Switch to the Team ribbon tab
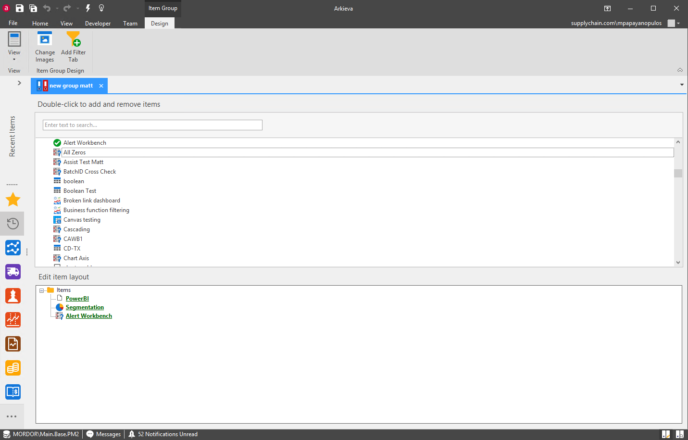The image size is (688, 440). (130, 23)
